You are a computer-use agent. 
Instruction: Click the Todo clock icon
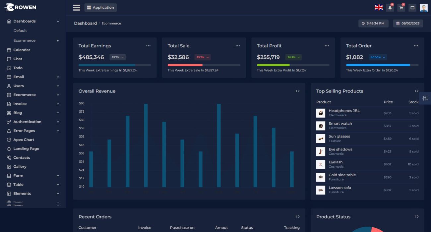click(9, 68)
